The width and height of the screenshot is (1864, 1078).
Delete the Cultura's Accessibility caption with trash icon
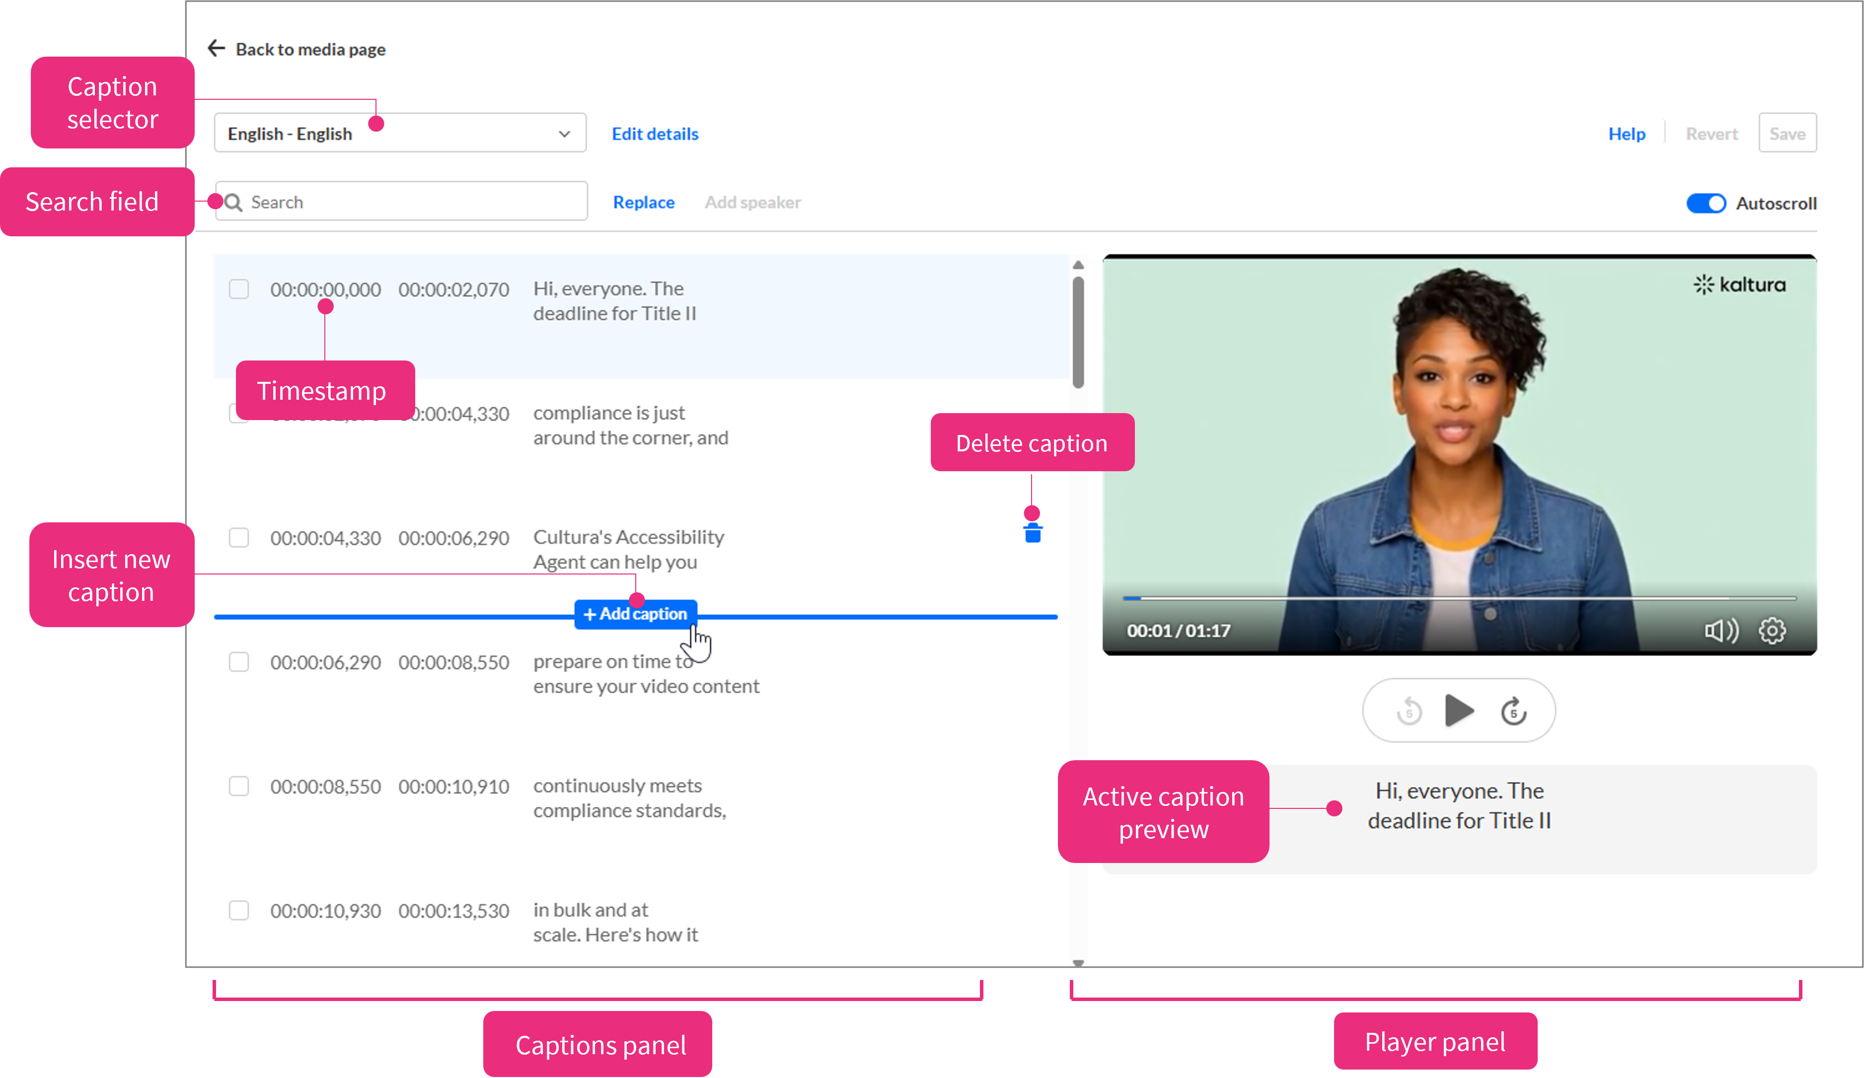(1033, 533)
